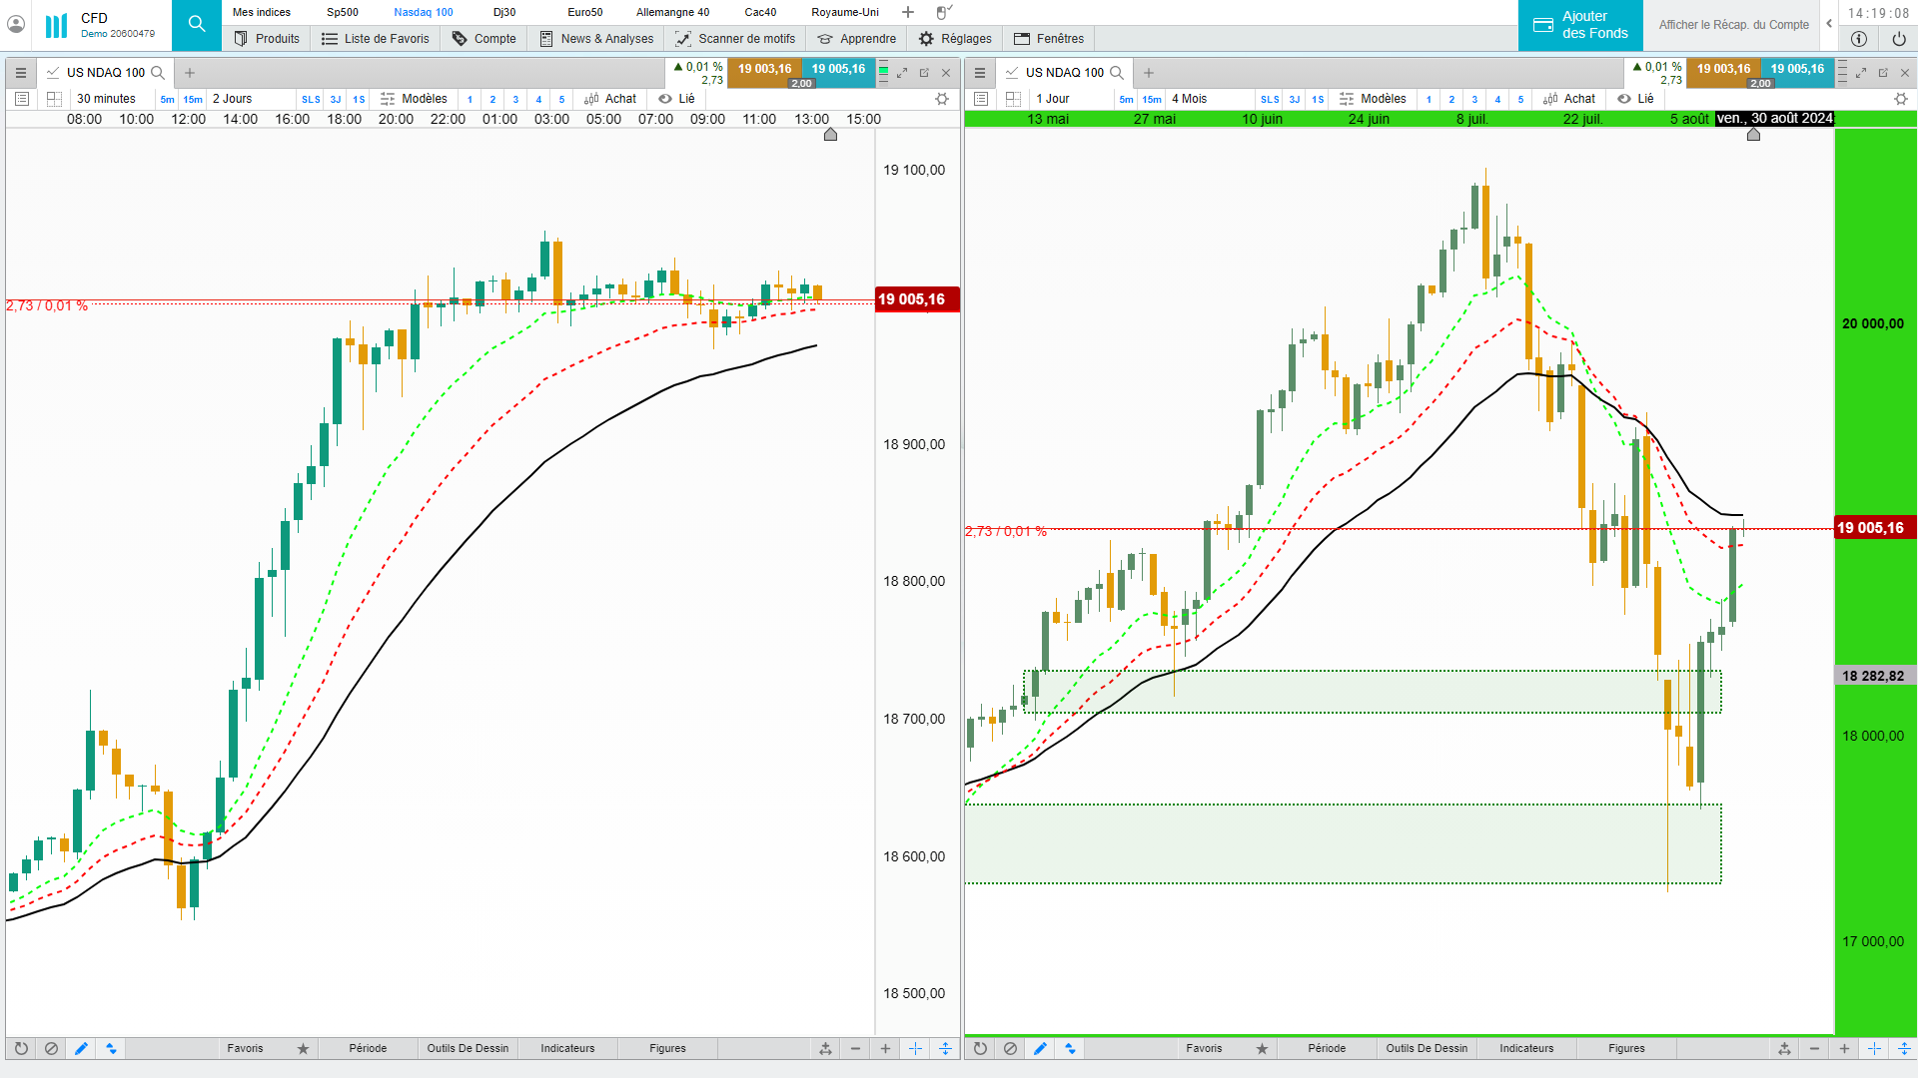Open the Scanner de motifs menu
Viewport: 1918px width, 1078px height.
click(735, 39)
